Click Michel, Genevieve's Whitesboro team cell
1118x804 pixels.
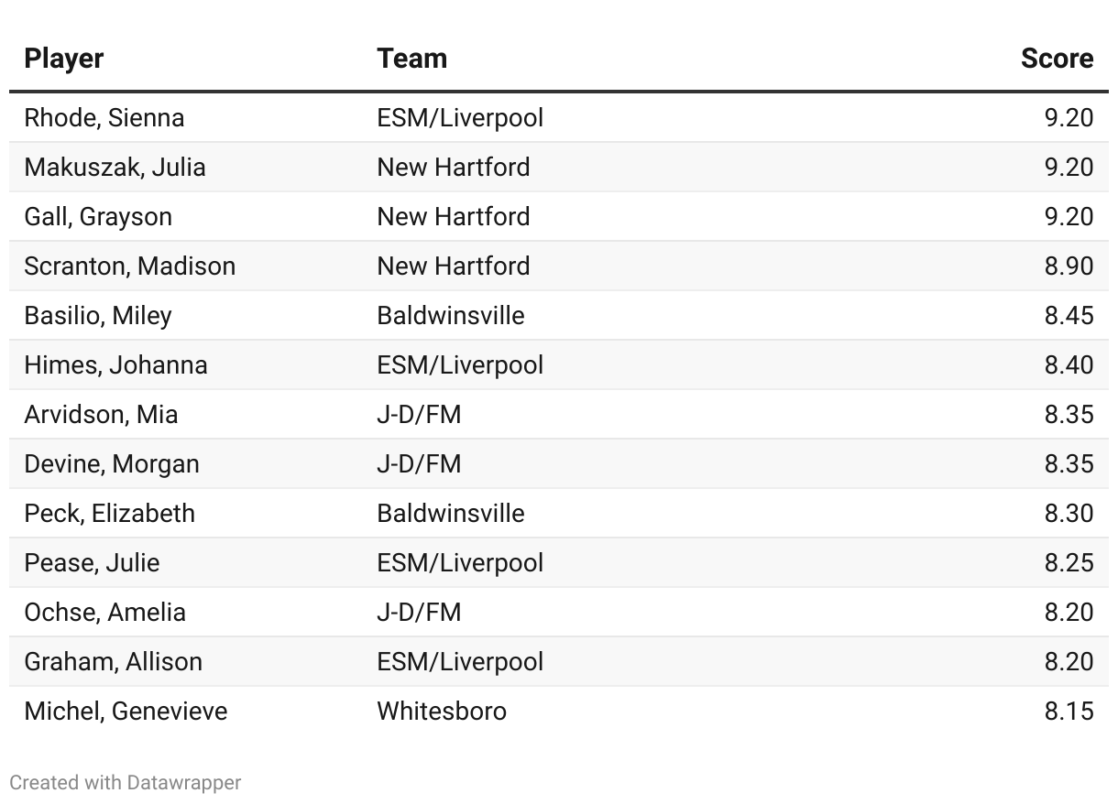pyautogui.click(x=442, y=712)
